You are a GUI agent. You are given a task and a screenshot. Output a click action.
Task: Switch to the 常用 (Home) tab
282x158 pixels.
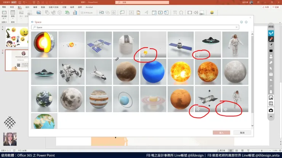[x=12, y=7]
